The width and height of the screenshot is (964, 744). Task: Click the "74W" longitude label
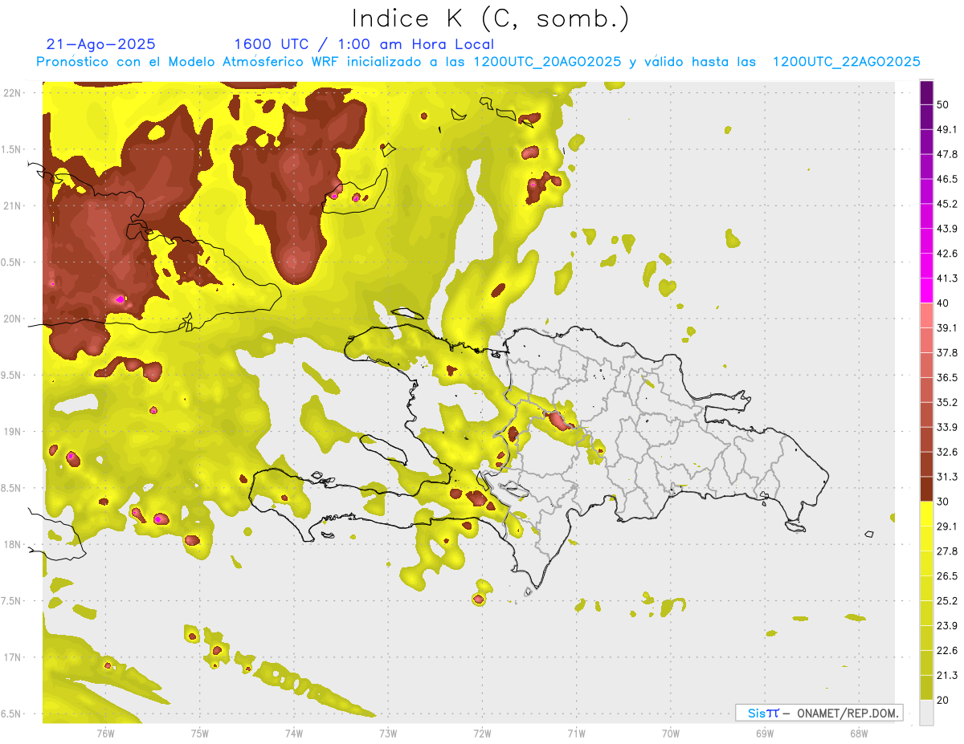click(x=294, y=733)
